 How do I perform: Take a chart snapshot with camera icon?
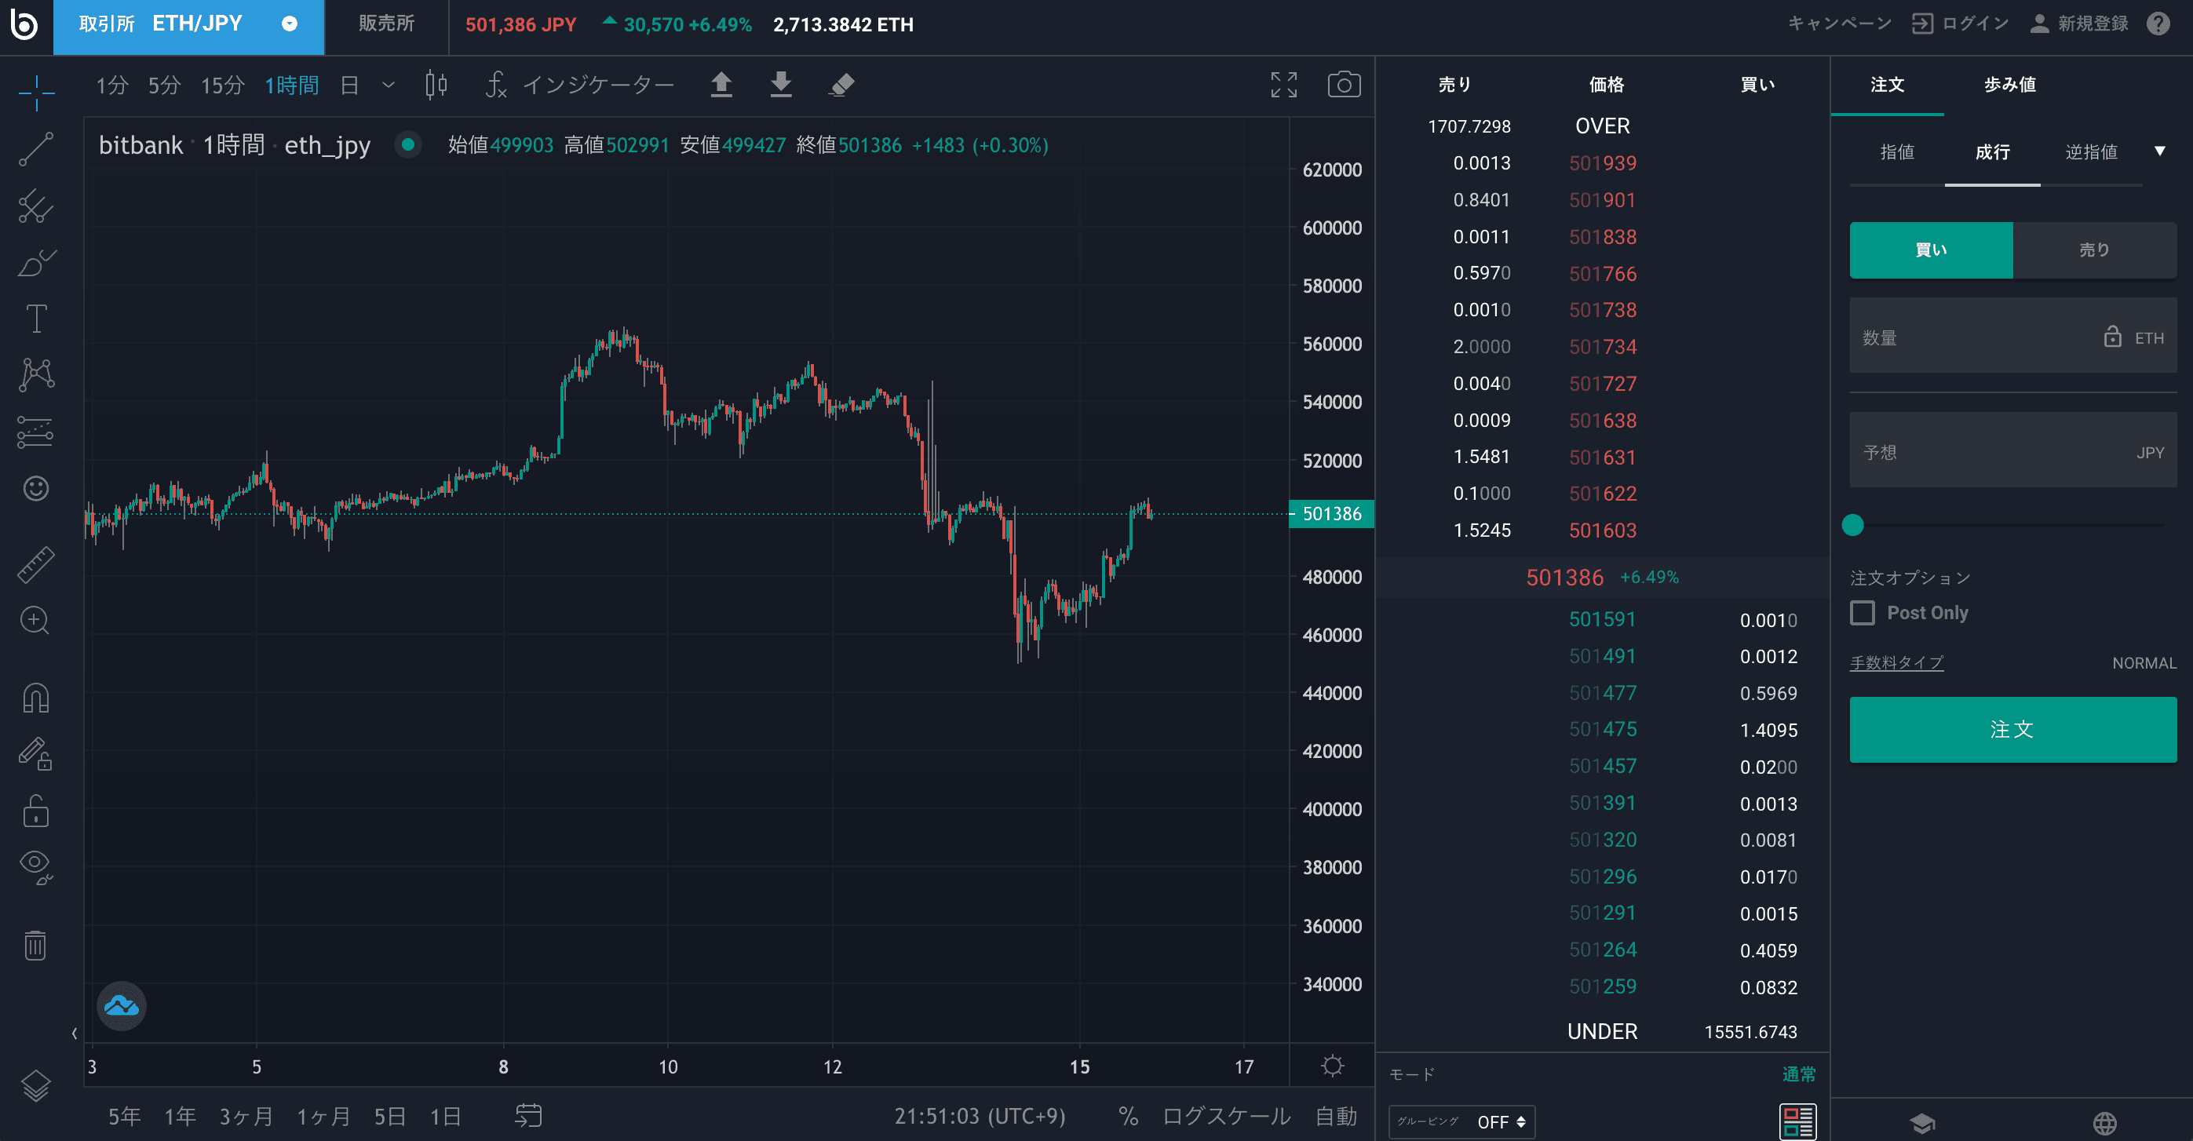click(x=1344, y=84)
